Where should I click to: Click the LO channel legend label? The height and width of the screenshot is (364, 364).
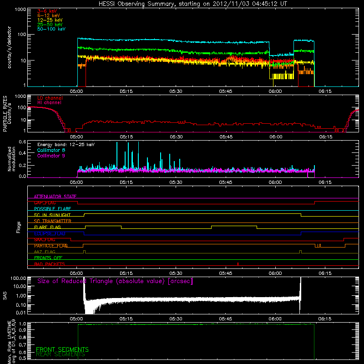pos(50,98)
